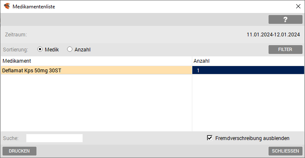Click the count cell showing 1
Viewport: 305px width, 158px height.
tap(248, 70)
